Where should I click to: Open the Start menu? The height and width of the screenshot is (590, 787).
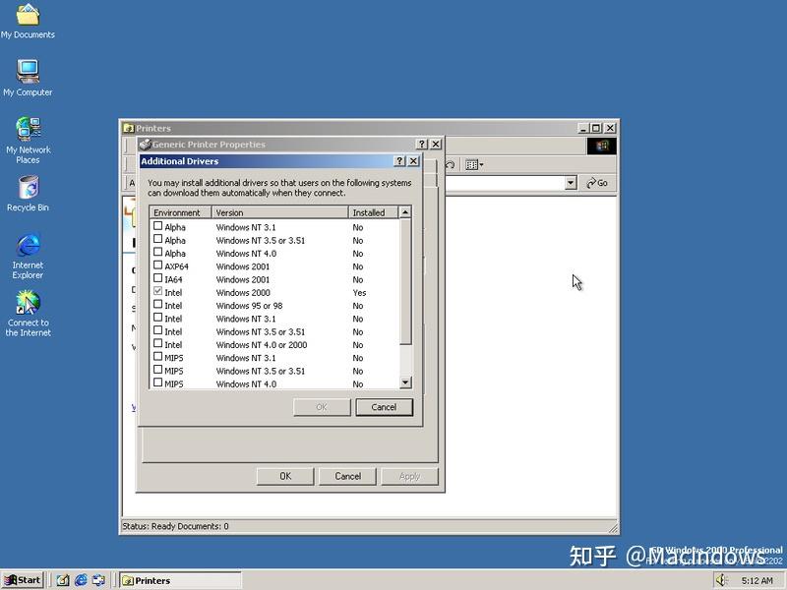[22, 579]
